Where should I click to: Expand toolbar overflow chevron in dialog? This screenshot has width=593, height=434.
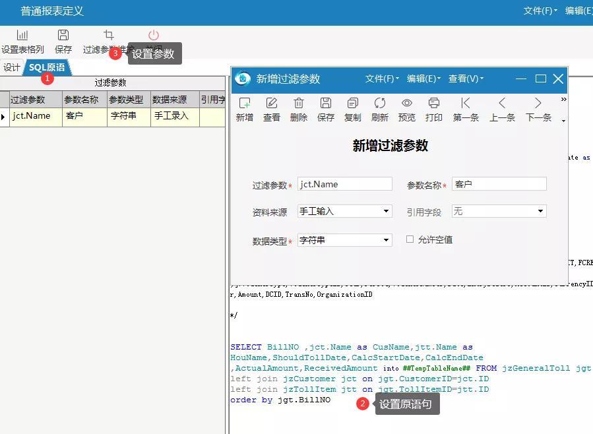pos(563,100)
